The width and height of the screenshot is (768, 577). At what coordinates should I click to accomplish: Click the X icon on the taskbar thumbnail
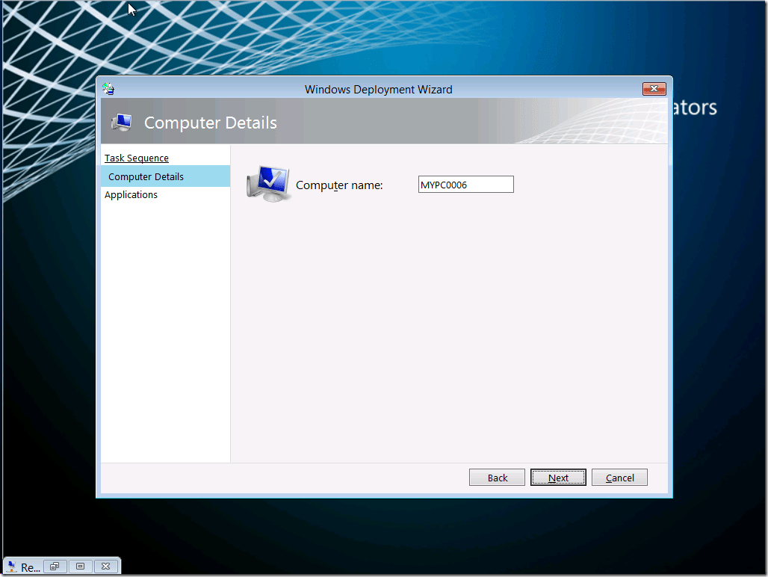click(105, 566)
